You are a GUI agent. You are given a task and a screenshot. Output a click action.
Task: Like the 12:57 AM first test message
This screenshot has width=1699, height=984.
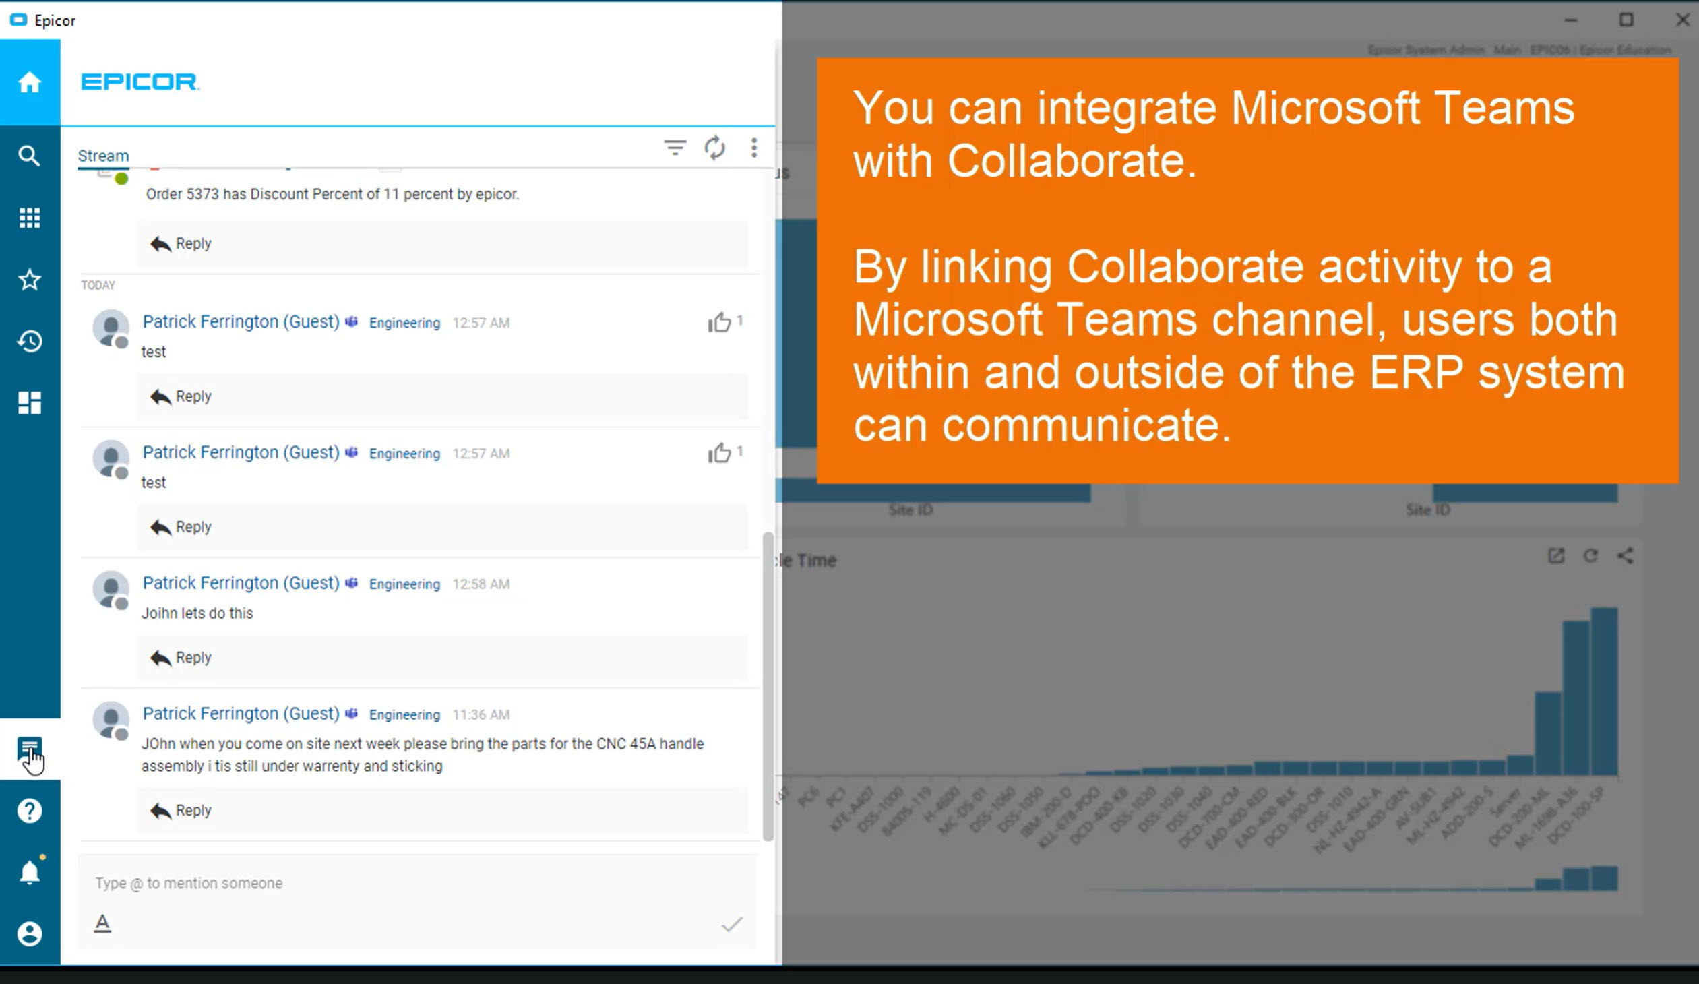719,322
